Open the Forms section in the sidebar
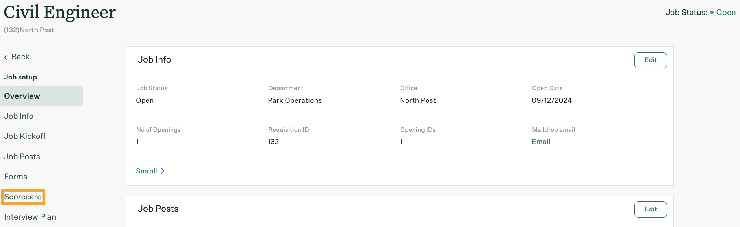The width and height of the screenshot is (740, 227). pos(16,177)
